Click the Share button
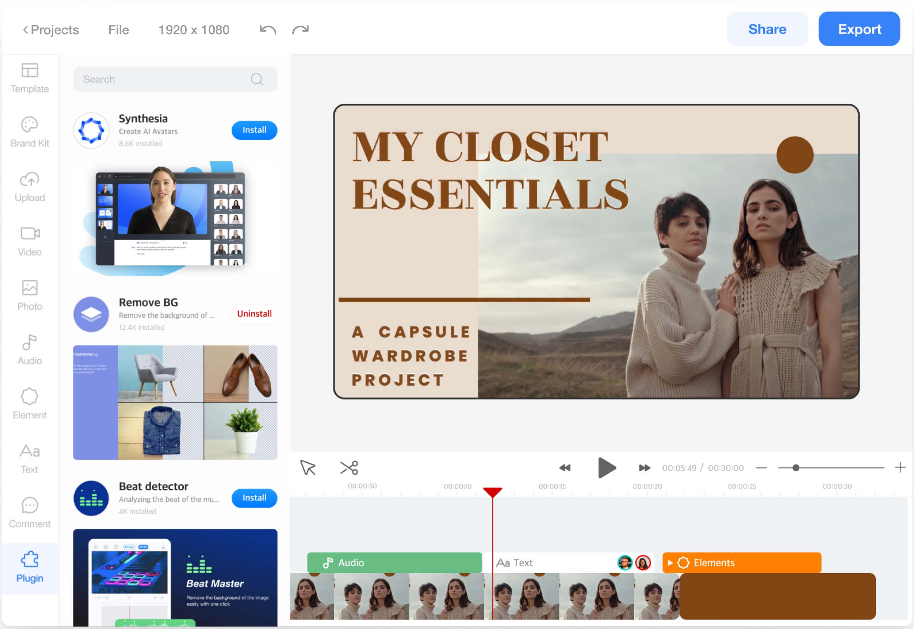The width and height of the screenshot is (914, 629). pos(767,29)
